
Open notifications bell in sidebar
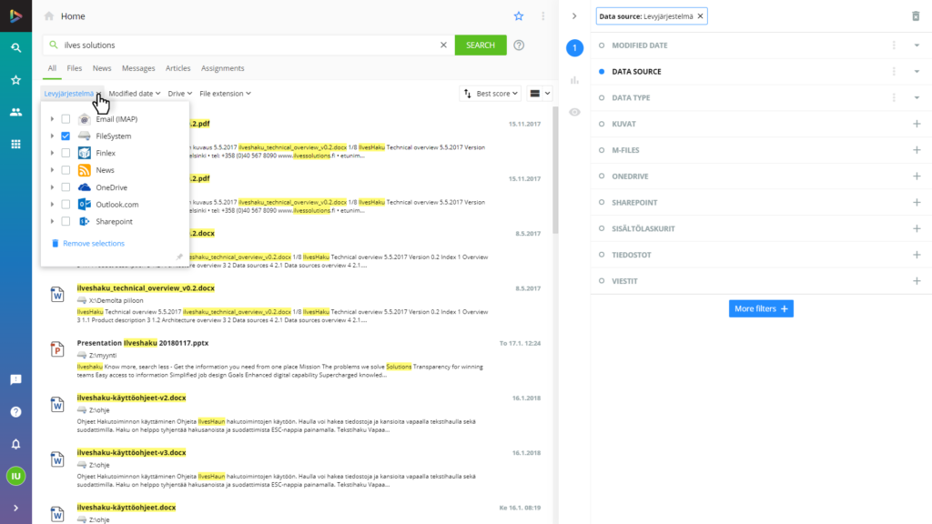(x=16, y=444)
